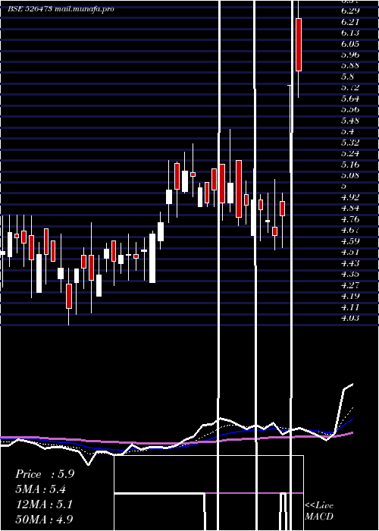This screenshot has height=531, width=379.
Task: Click the 'BSE 526478' chart title text
Action: pyautogui.click(x=30, y=9)
